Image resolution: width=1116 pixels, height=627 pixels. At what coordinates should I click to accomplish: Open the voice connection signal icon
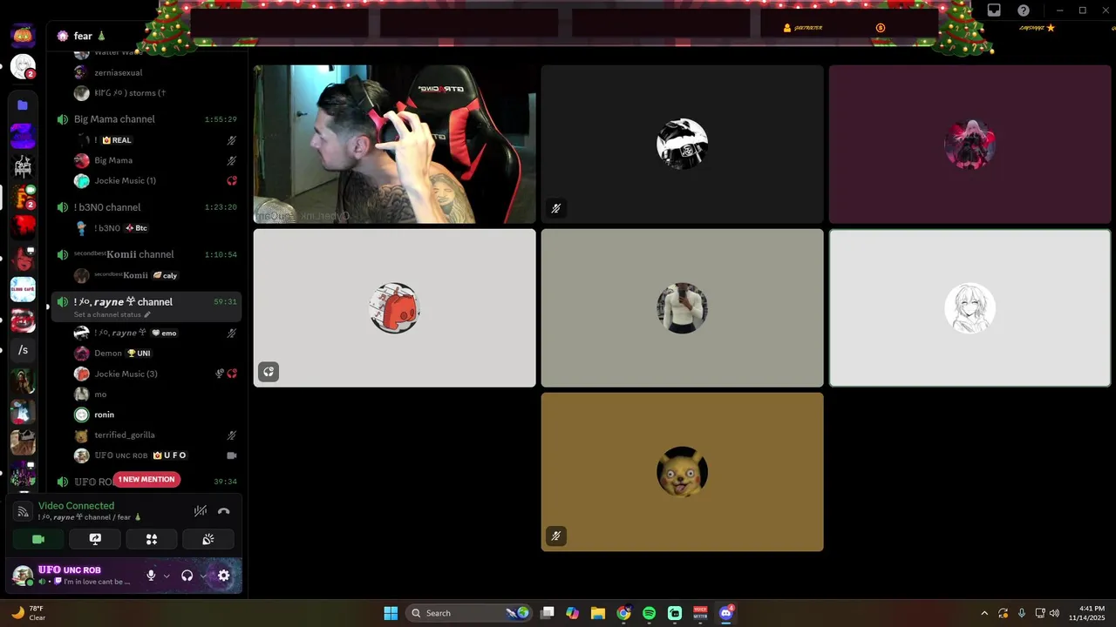[x=23, y=511]
